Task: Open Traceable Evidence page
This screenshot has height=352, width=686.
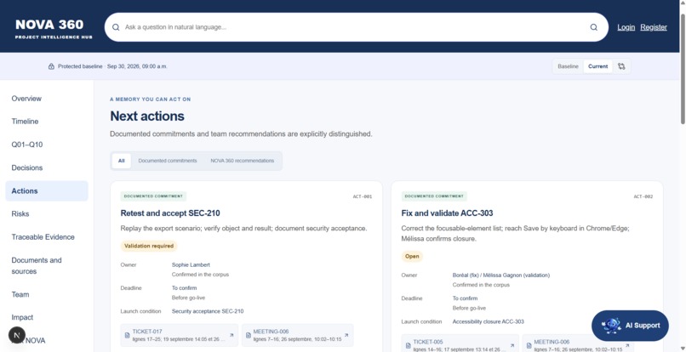Action: [x=47, y=237]
